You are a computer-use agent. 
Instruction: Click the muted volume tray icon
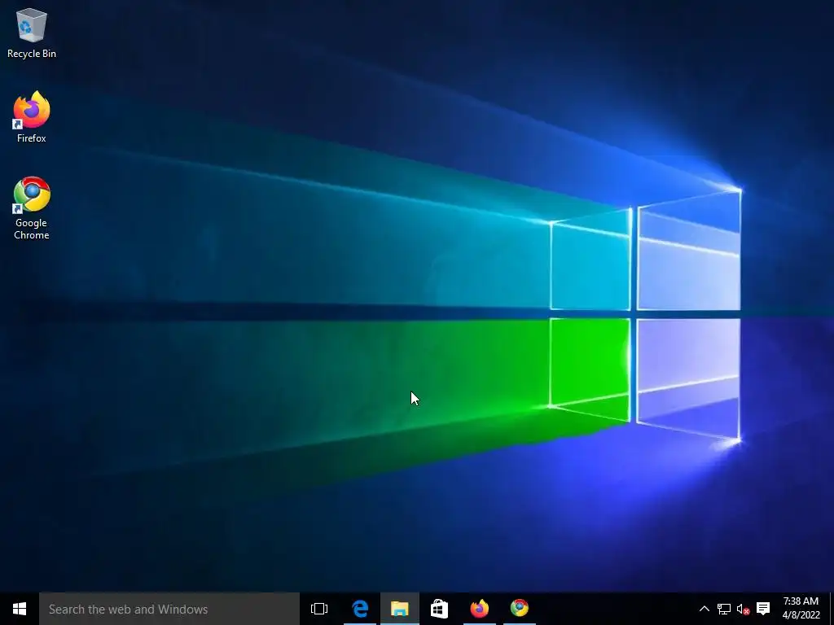[x=743, y=609]
